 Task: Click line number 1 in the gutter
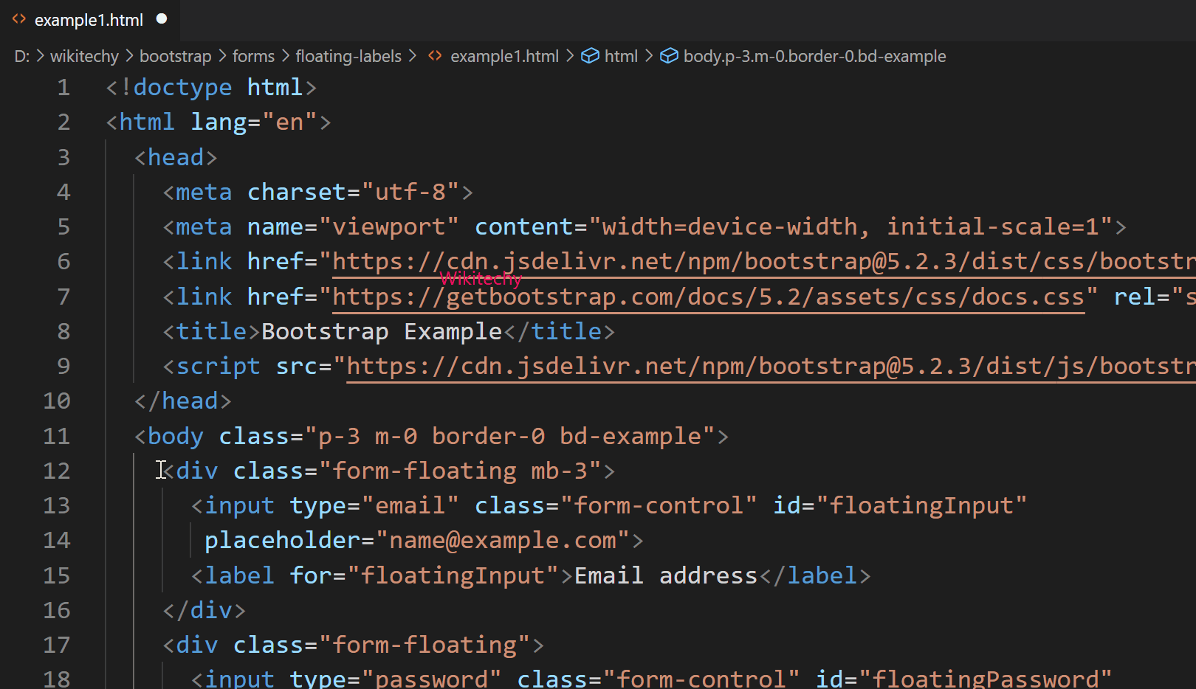click(x=63, y=86)
